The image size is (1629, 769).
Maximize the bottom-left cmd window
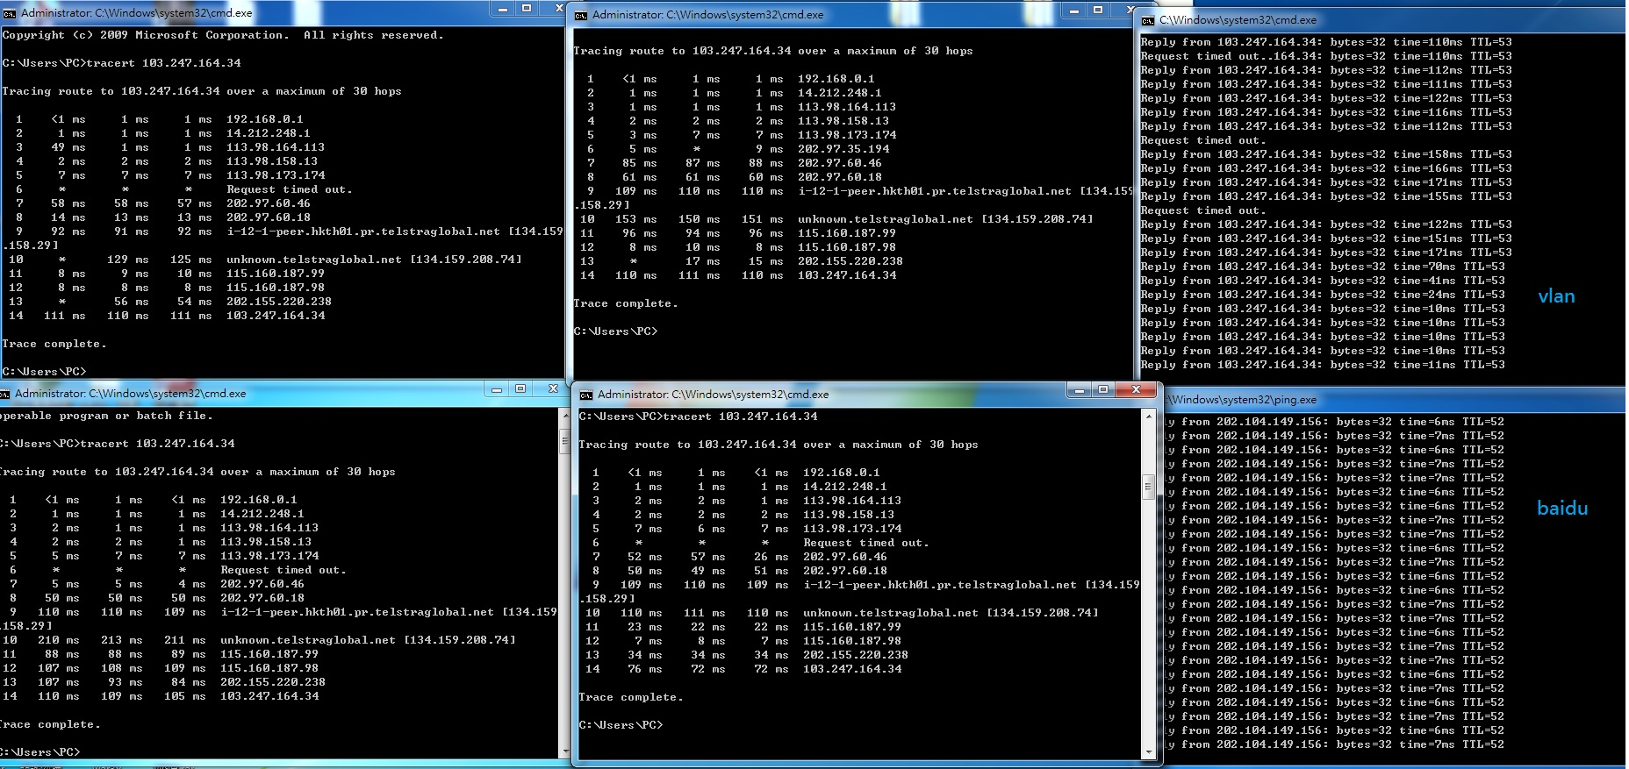520,388
